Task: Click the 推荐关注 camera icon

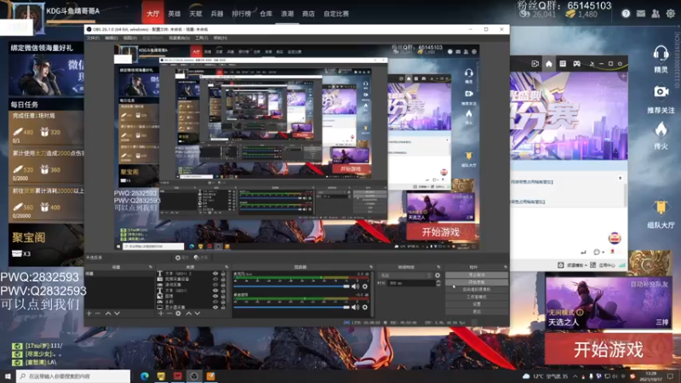Action: click(x=661, y=92)
